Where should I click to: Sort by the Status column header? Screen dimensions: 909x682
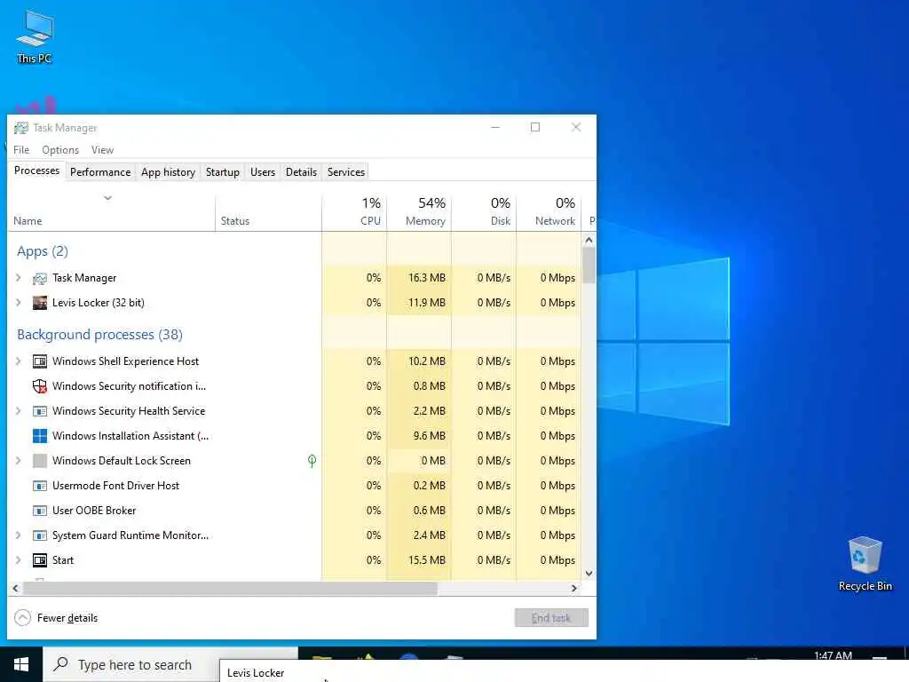[268, 211]
